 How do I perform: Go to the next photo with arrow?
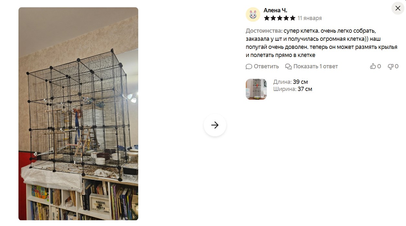tap(215, 125)
